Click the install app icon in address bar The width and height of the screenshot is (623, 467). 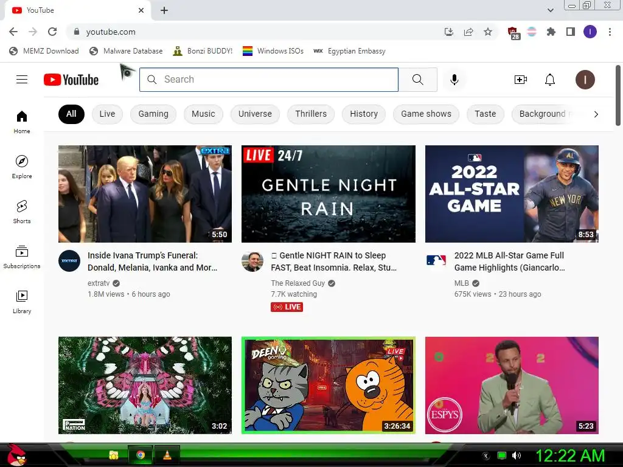[449, 32]
